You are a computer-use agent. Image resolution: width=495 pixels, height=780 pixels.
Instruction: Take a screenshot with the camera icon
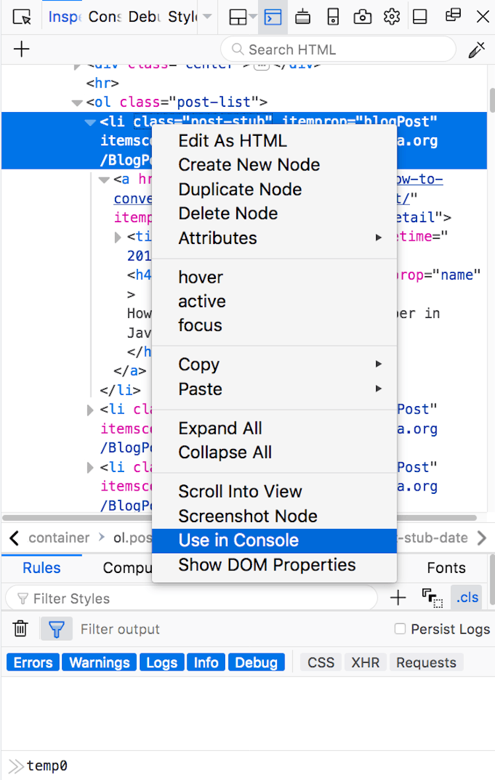coord(362,16)
